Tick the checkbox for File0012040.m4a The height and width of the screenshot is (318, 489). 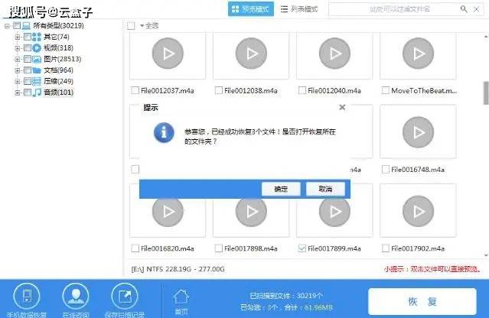302,90
